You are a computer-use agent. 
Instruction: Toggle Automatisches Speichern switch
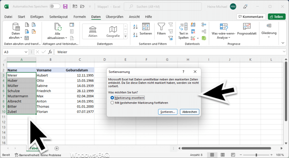pyautogui.click(x=55, y=6)
